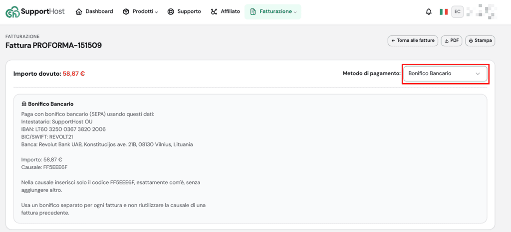Image resolution: width=511 pixels, height=232 pixels.
Task: Click the Causale: FF5EEE6F line
Action: [x=44, y=167]
